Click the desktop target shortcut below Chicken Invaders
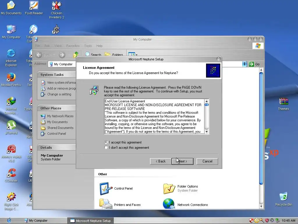Image resolution: width=298 pixels, height=224 pixels. 56,29
